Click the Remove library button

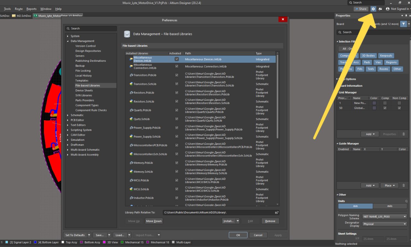[270, 221]
